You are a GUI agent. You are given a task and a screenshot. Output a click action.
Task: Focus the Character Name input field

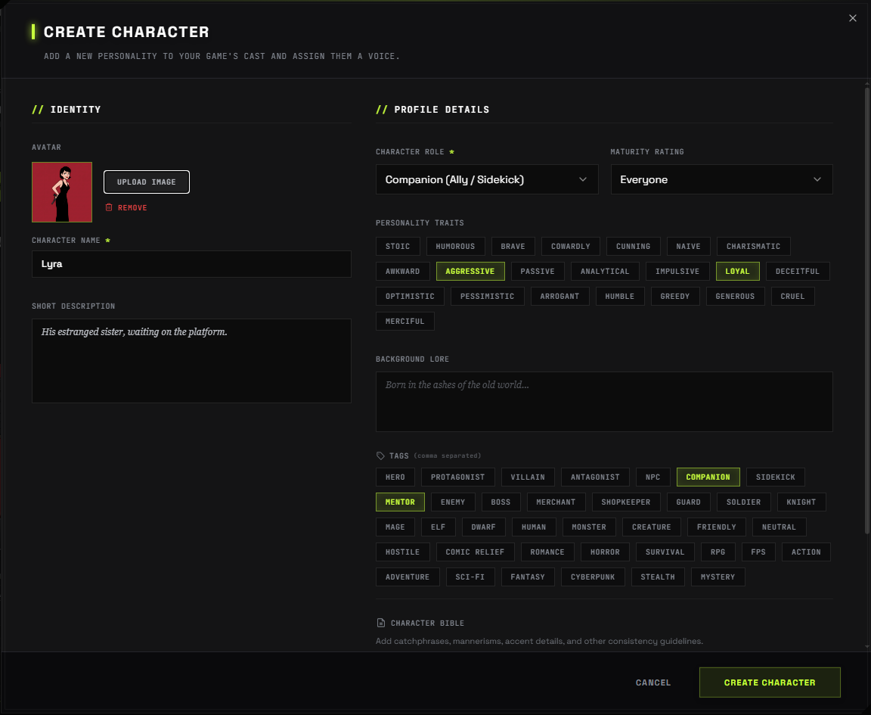point(191,264)
